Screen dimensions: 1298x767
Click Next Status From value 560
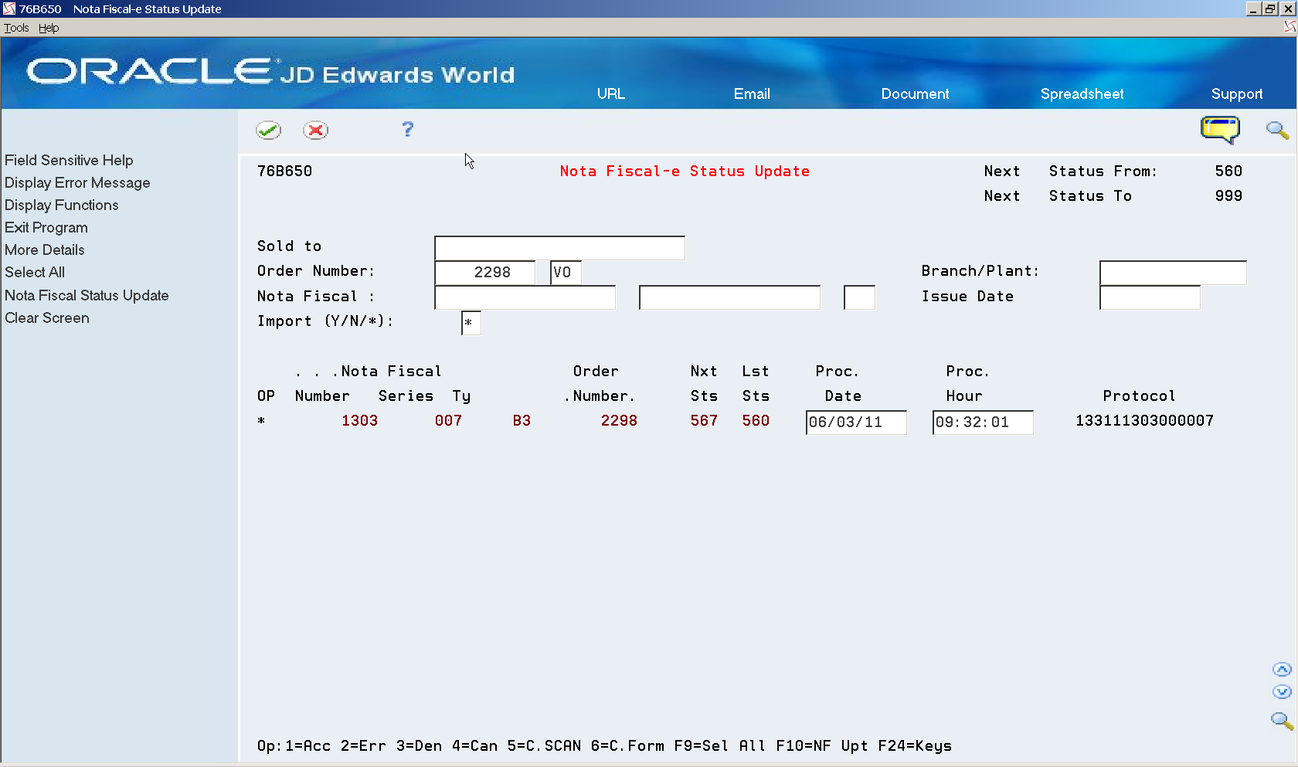click(x=1228, y=171)
